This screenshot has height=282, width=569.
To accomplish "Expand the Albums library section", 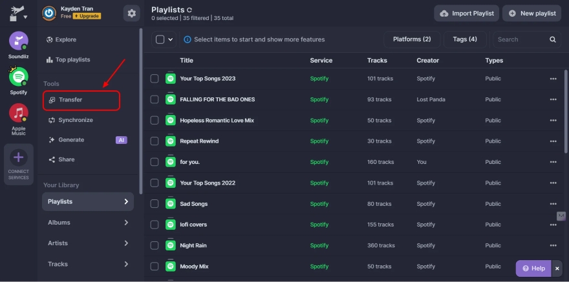I will 88,222.
